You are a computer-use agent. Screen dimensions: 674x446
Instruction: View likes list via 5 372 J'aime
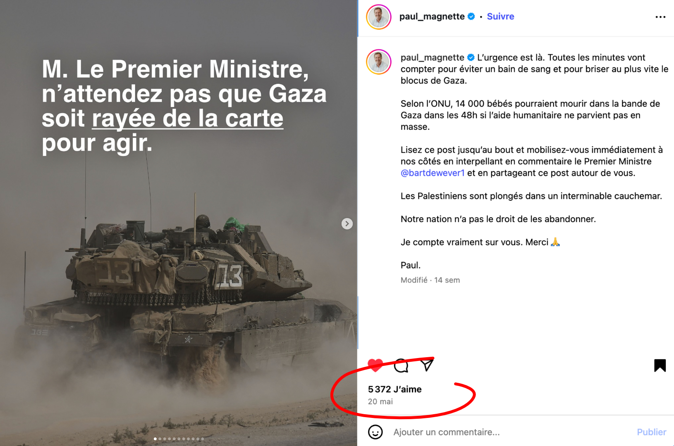click(x=395, y=389)
